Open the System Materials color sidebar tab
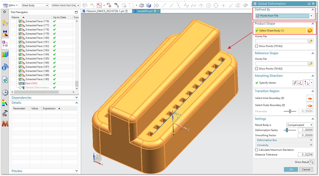 [5, 103]
